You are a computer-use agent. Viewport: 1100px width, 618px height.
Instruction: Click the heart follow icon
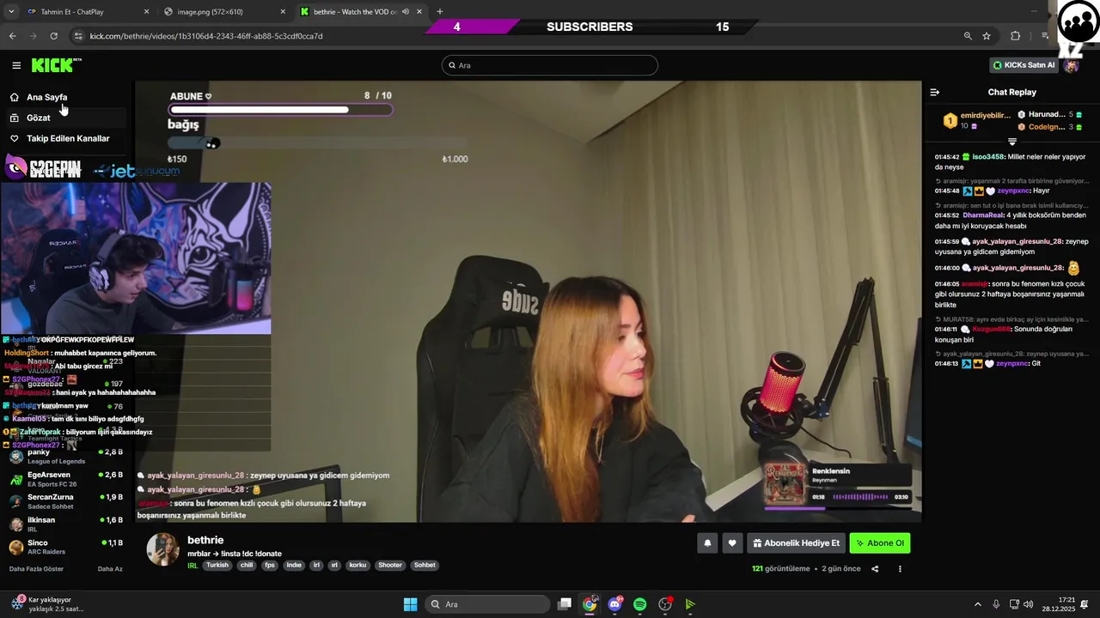pyautogui.click(x=732, y=543)
